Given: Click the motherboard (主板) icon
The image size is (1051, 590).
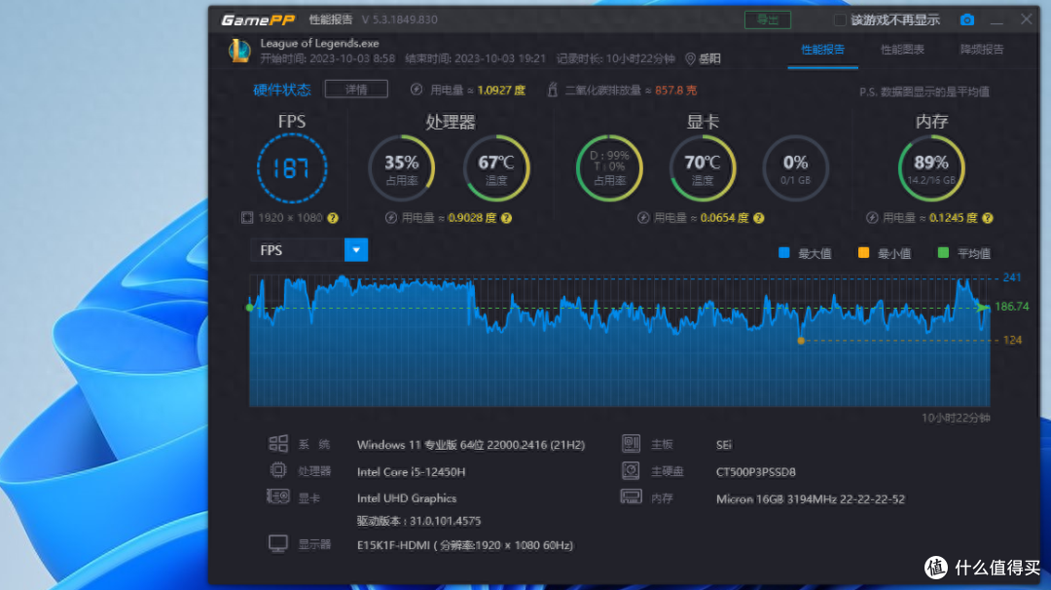Looking at the screenshot, I should 631,444.
